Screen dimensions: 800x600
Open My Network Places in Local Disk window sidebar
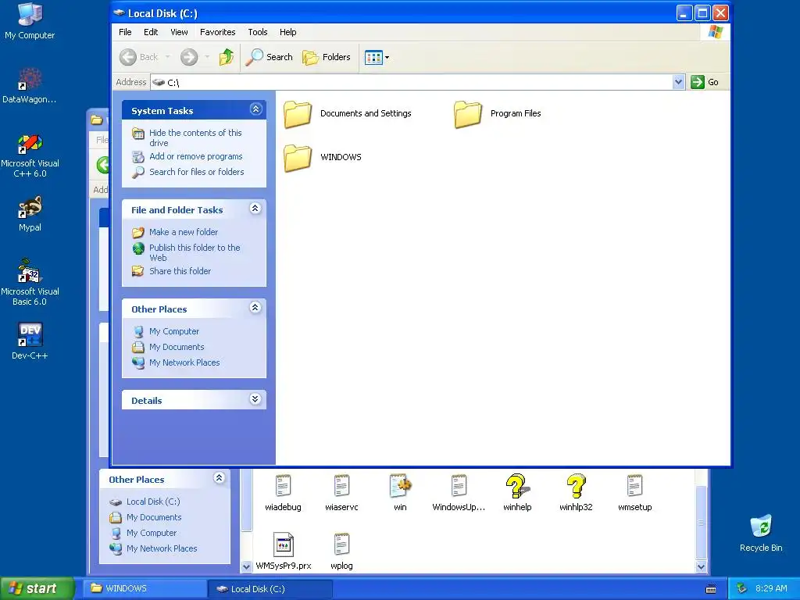click(184, 362)
